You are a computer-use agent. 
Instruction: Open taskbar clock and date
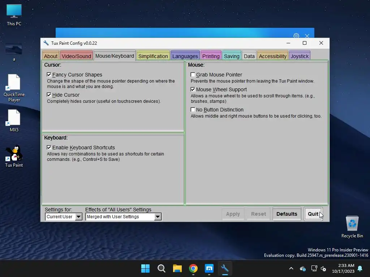pos(343,268)
